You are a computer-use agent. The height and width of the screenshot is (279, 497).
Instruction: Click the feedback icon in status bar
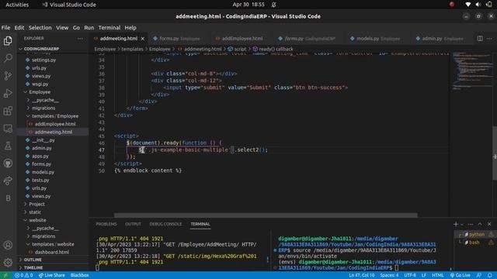(x=479, y=275)
